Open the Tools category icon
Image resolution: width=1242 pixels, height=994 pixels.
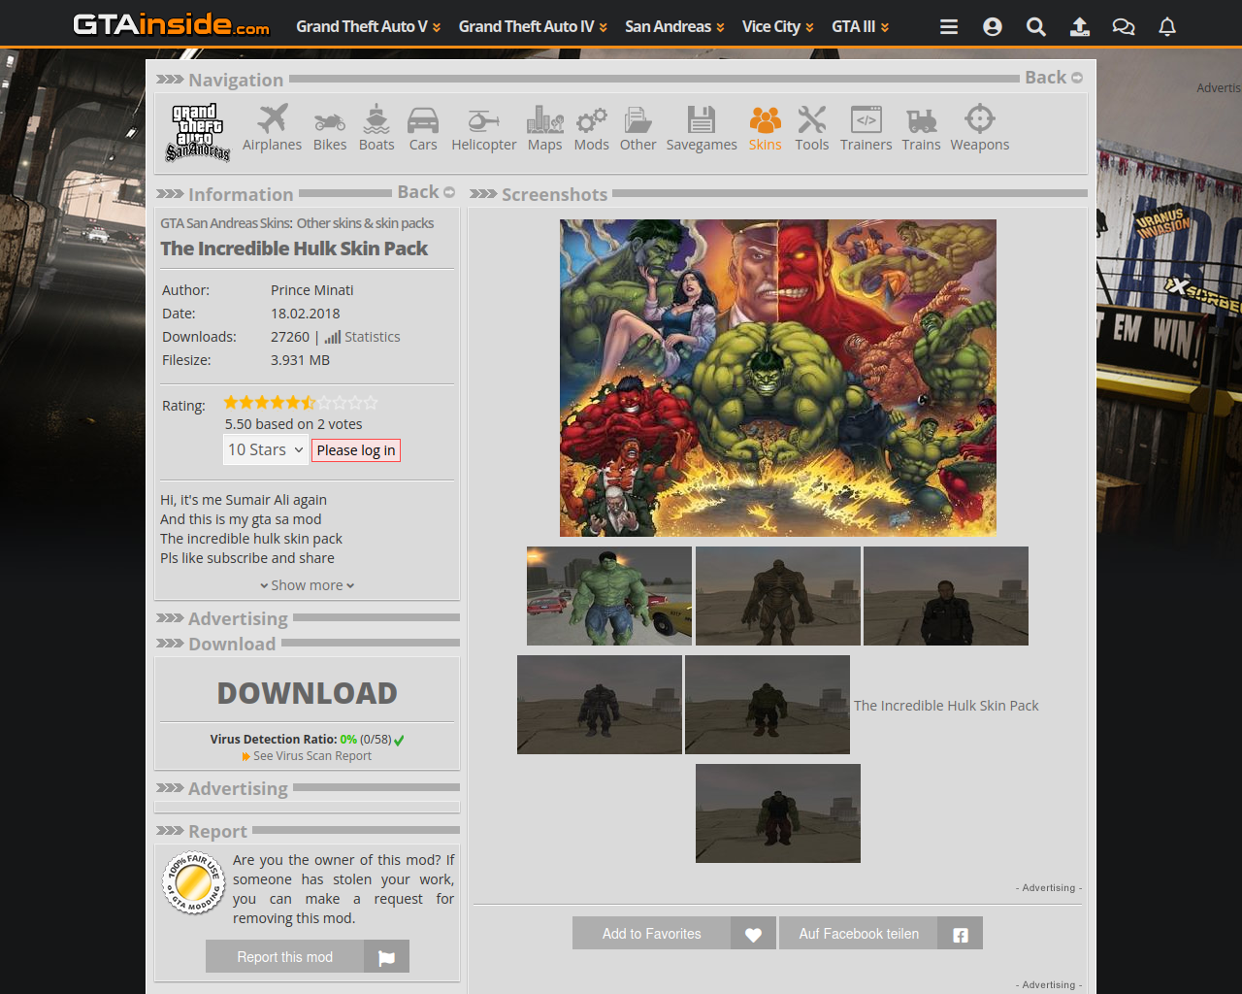pyautogui.click(x=812, y=119)
